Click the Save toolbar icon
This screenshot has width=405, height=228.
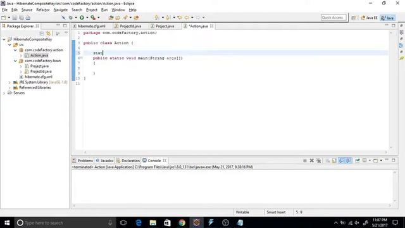tap(15, 18)
